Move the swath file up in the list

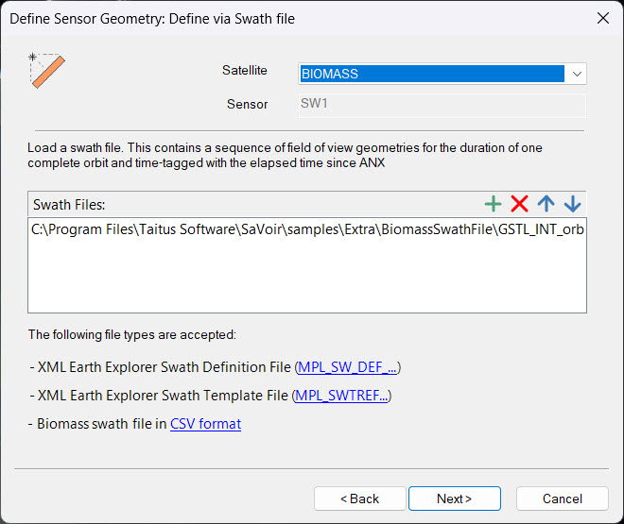point(546,203)
